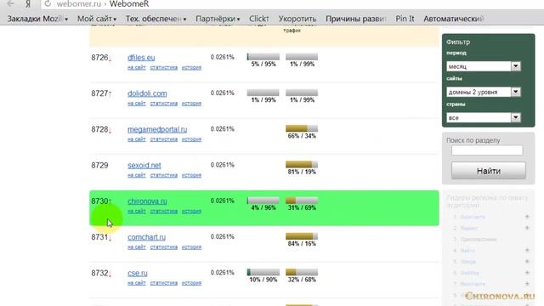Click 66% / 34% bar for megamedportal.ru

click(302, 128)
